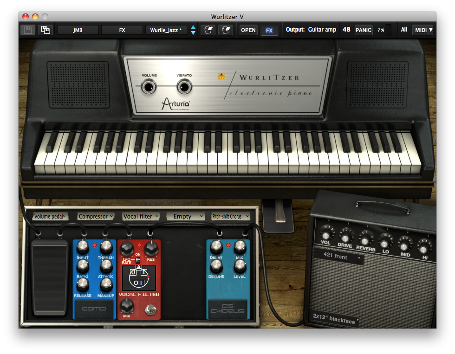
Task: Toggle the PS Chorus pedal footswitch
Action: [227, 309]
